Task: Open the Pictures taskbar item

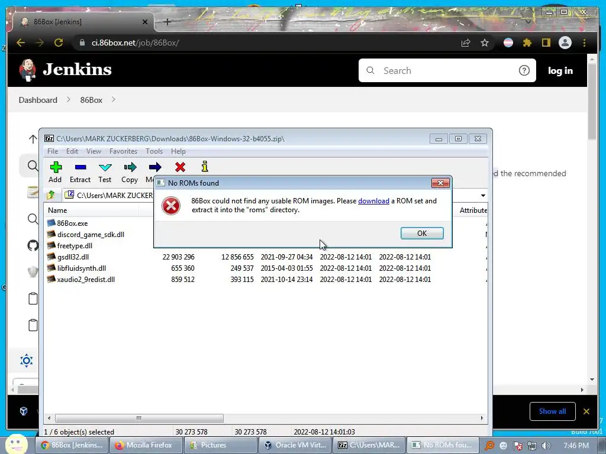Action: click(x=220, y=445)
